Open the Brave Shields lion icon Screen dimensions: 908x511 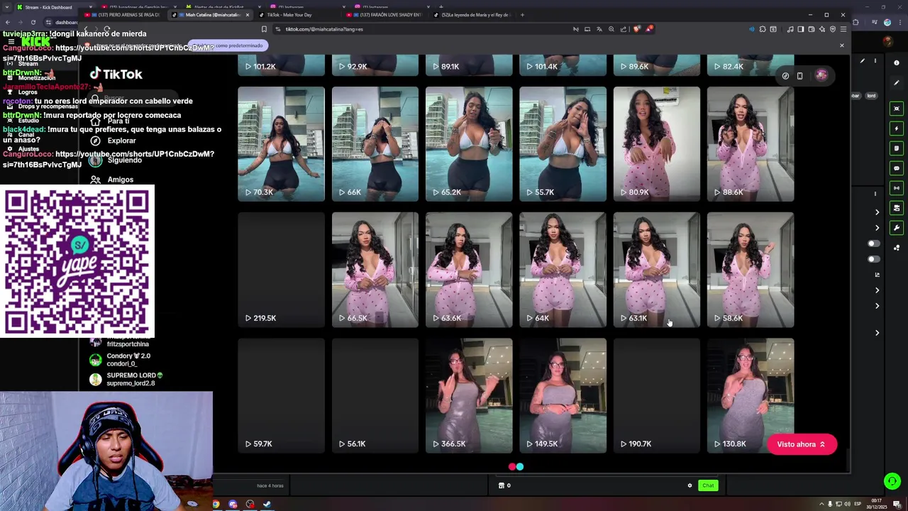tap(636, 29)
